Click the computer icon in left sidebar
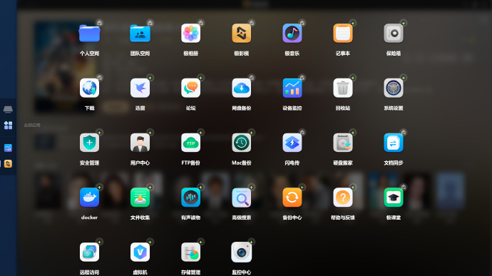Screen dimensions: 492x276 tap(8, 109)
